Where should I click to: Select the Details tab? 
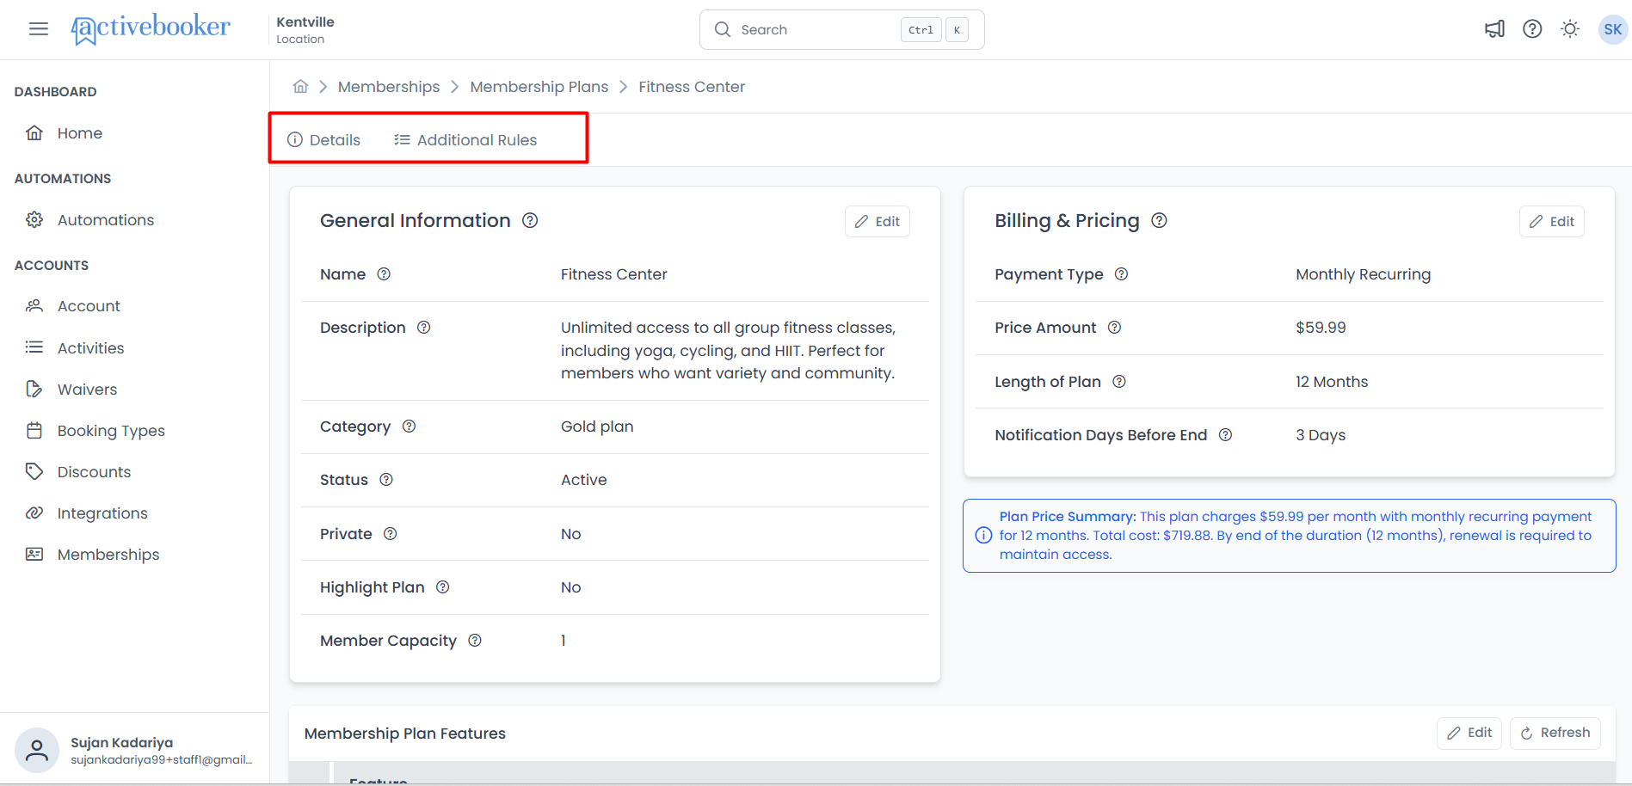click(x=323, y=139)
